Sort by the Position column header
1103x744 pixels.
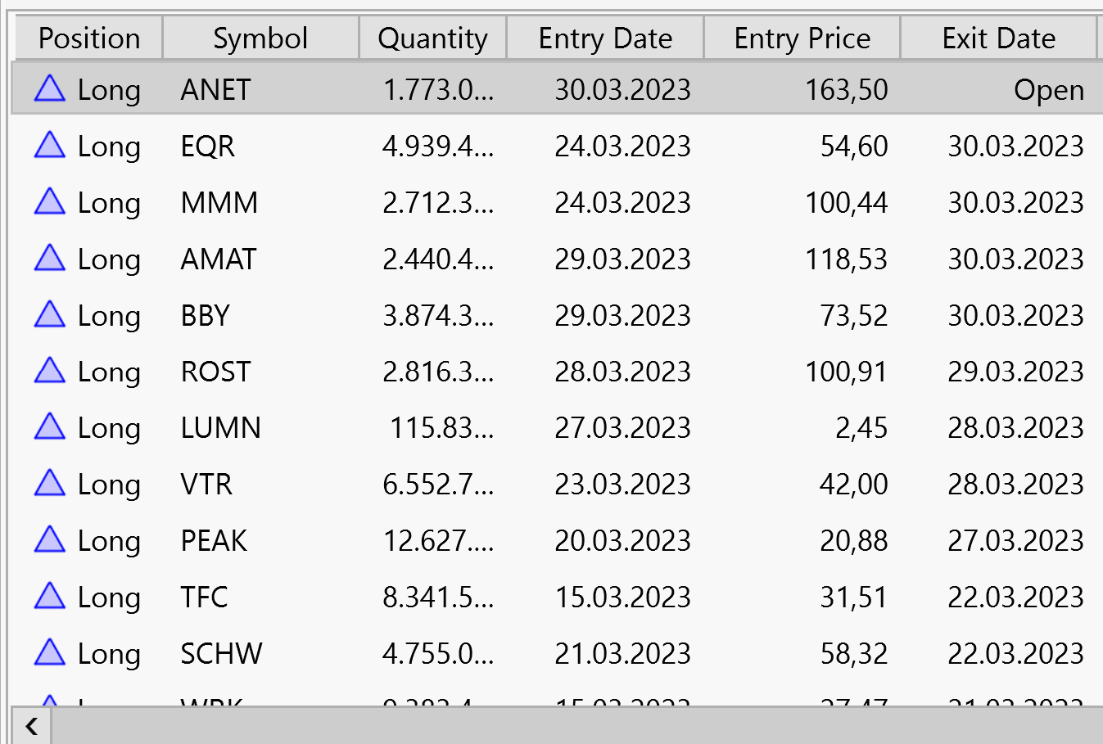click(x=88, y=38)
